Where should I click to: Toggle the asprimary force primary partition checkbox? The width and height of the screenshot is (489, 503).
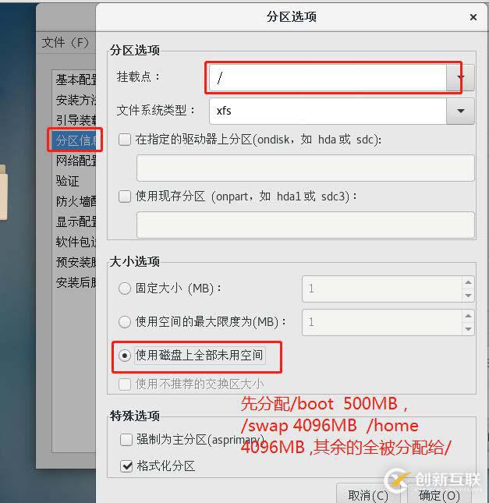(x=126, y=440)
